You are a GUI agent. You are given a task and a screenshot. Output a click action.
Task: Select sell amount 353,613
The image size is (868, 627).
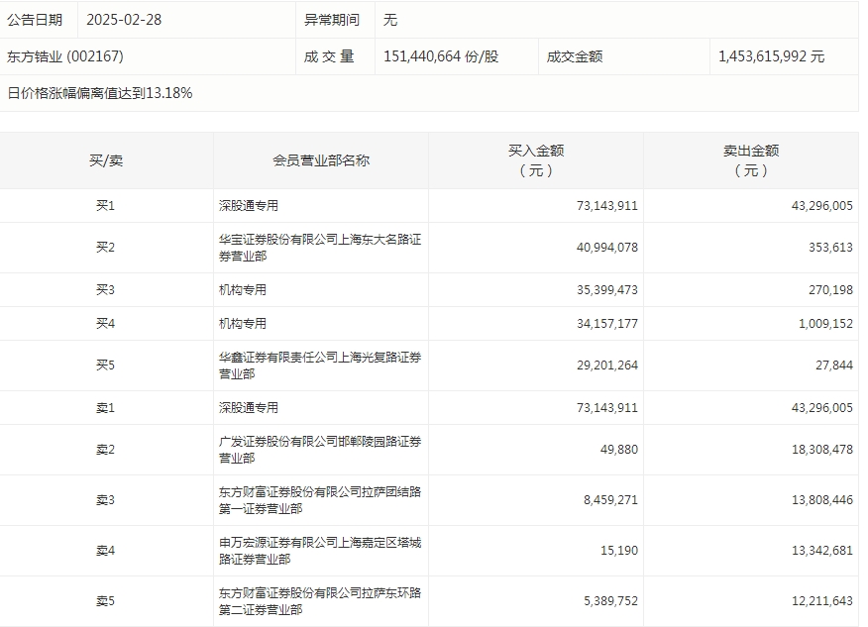click(830, 248)
